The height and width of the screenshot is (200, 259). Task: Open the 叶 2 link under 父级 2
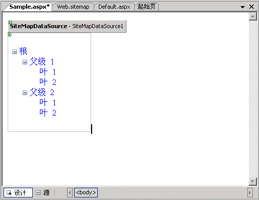(48, 113)
